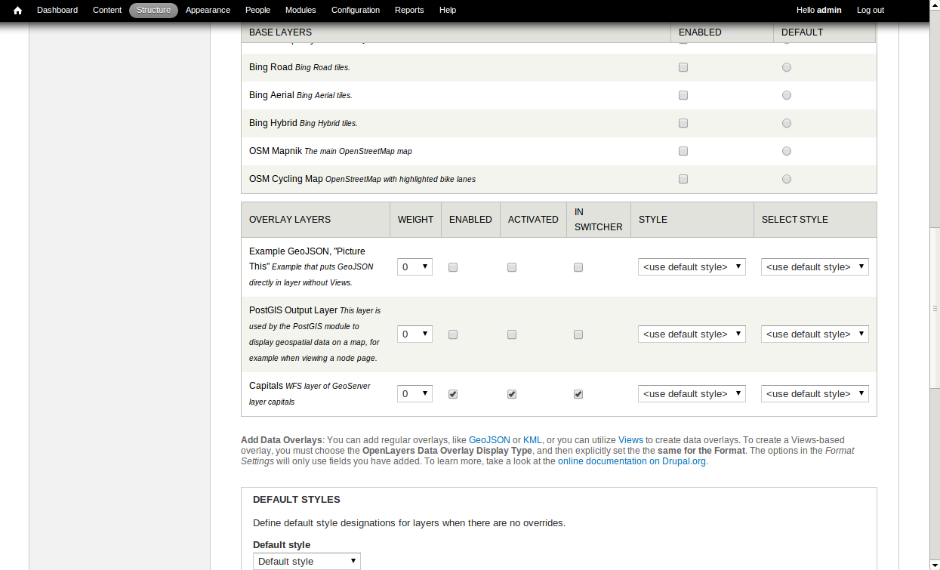Open Style dropdown for PostGIS Output Layer

pos(692,334)
